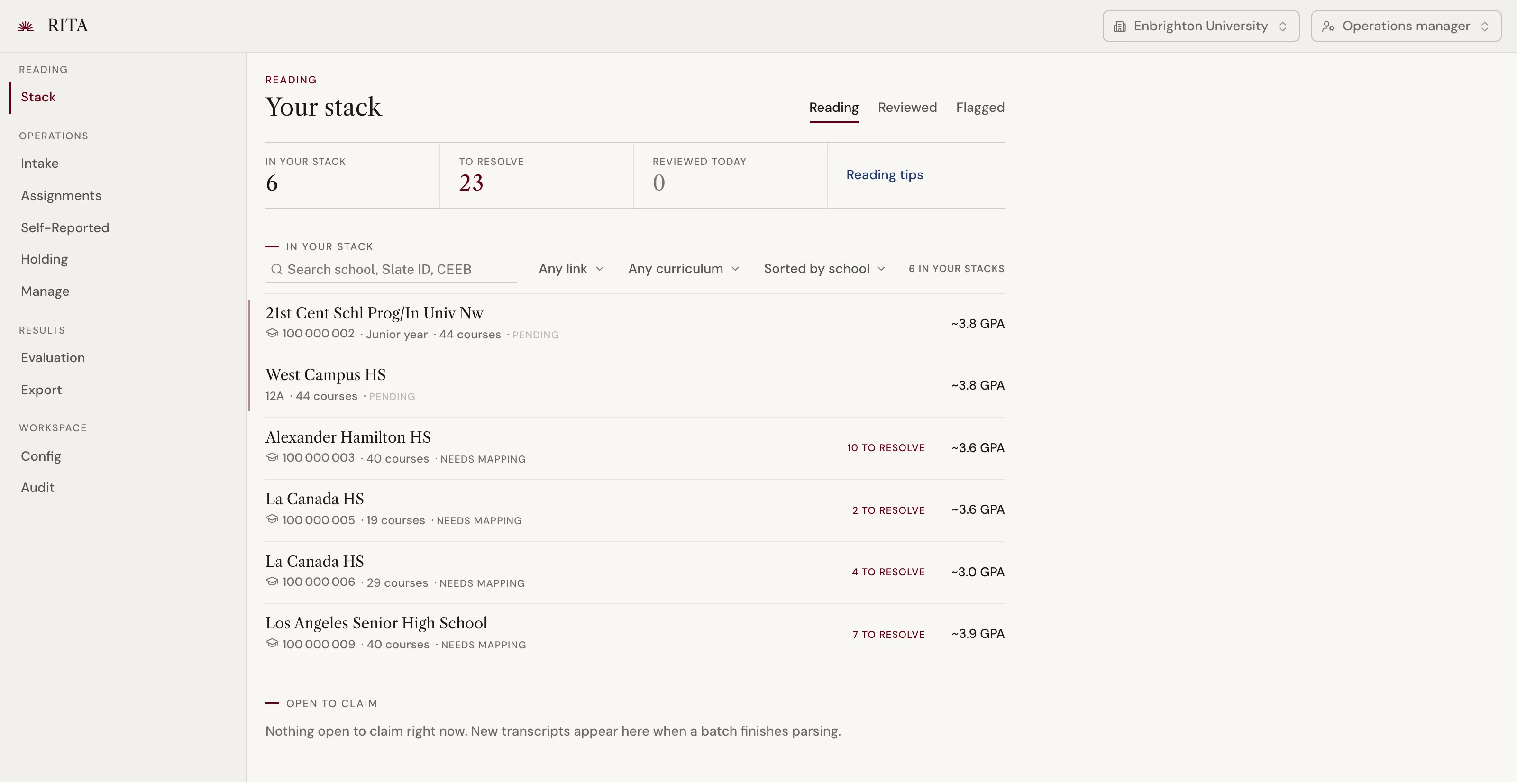The image size is (1517, 782).
Task: Open the Reading tips link
Action: click(885, 175)
